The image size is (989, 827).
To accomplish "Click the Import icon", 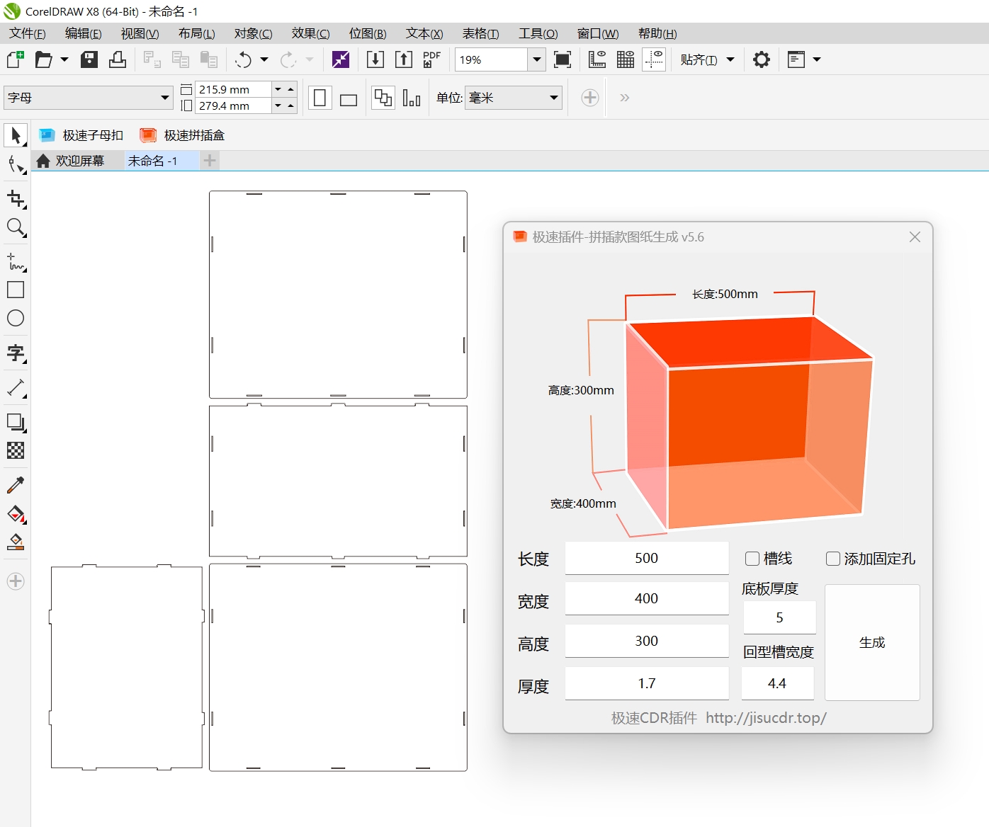I will pyautogui.click(x=375, y=59).
